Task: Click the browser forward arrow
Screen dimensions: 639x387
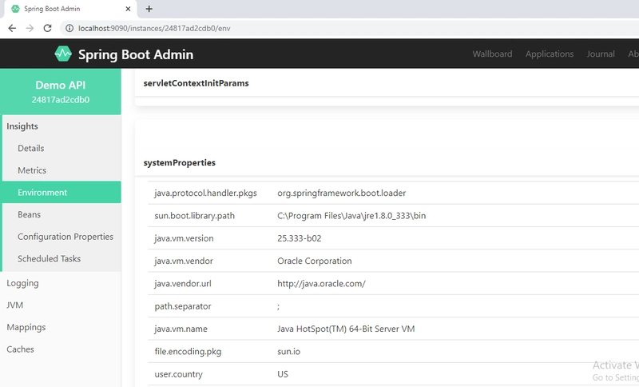Action: [30, 28]
